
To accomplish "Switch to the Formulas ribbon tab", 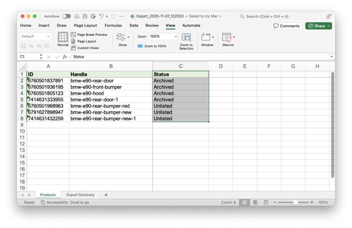I will 113,25.
